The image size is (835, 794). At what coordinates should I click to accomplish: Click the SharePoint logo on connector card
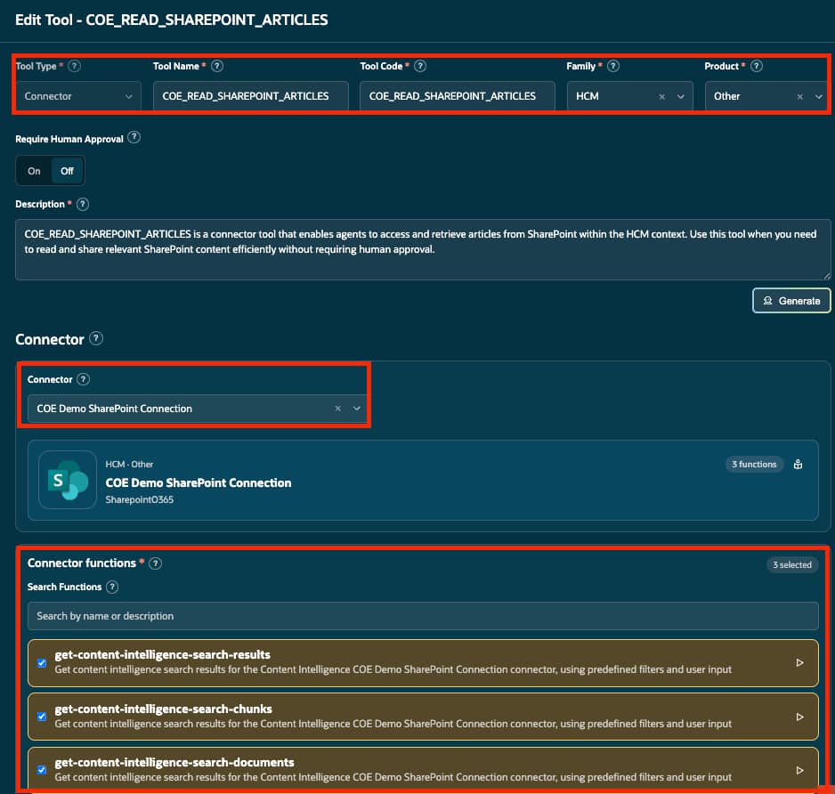(x=68, y=480)
